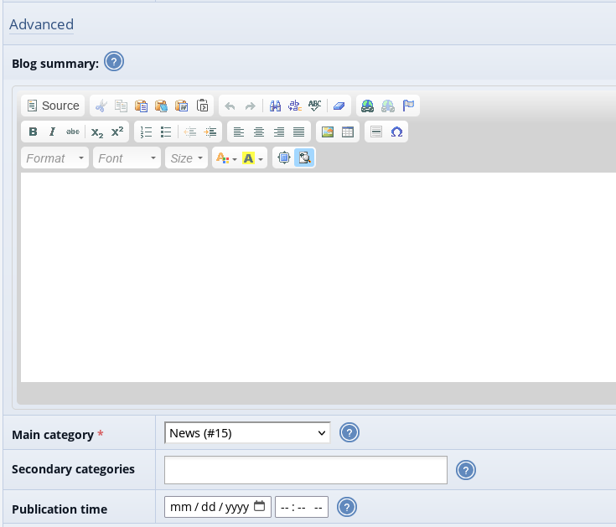Screen dimensions: 616x527
Task: Click the Copy icon in editor toolbar
Action: click(121, 106)
